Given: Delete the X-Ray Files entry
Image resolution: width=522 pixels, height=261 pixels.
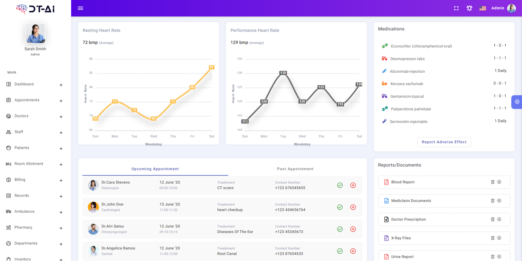Looking at the screenshot, I should coord(493,238).
